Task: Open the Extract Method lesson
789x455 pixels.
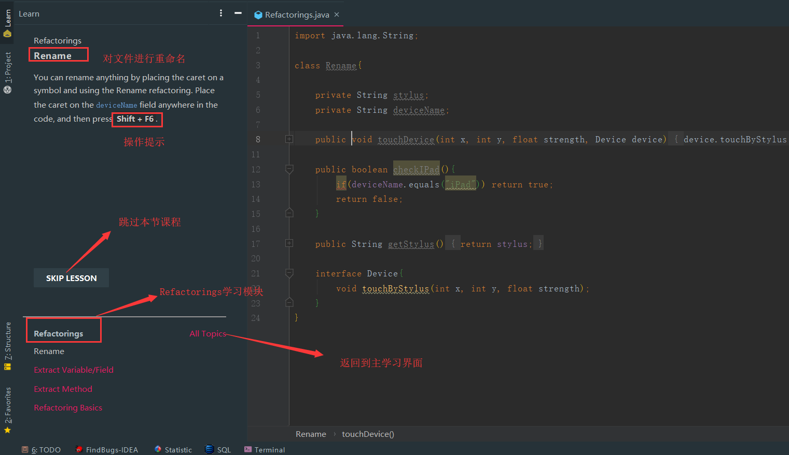Action: click(x=63, y=389)
